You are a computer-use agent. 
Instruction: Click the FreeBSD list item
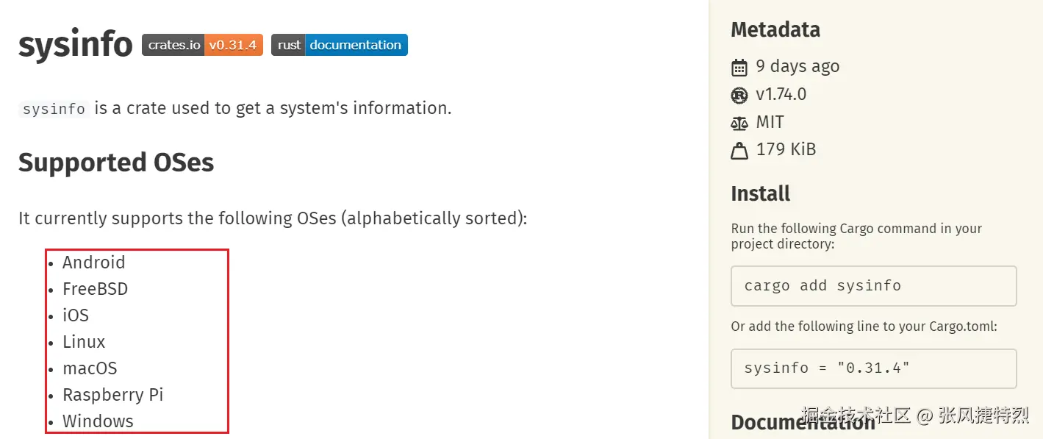95,289
